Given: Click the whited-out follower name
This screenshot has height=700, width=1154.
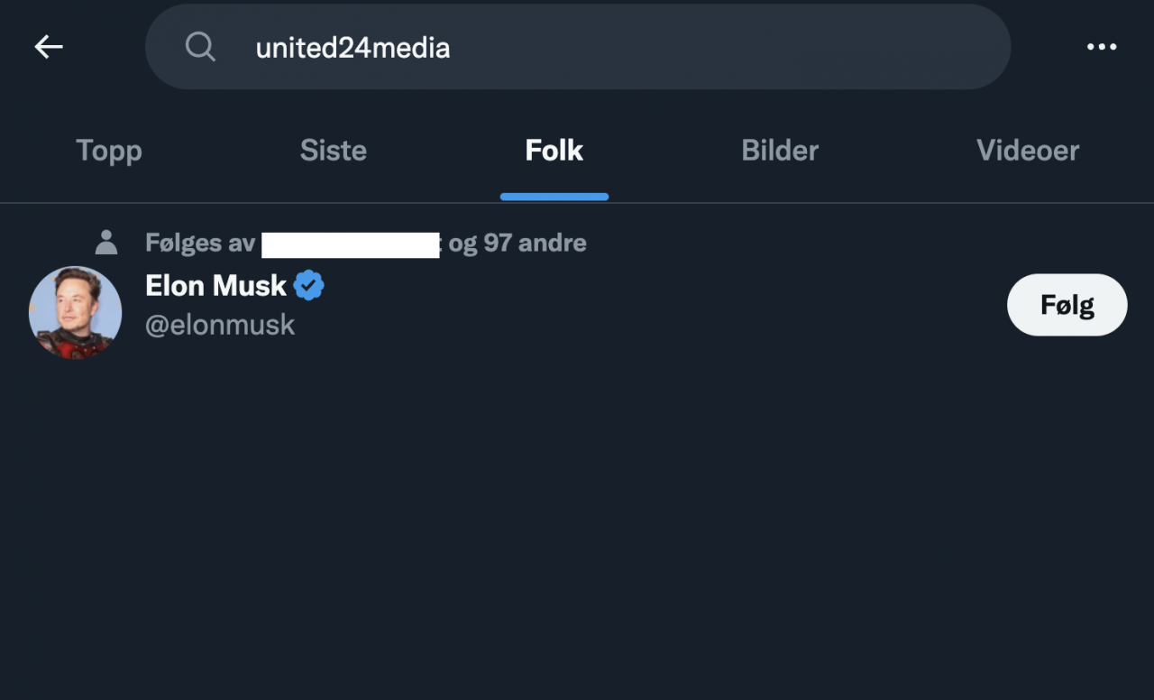Looking at the screenshot, I should coord(350,244).
